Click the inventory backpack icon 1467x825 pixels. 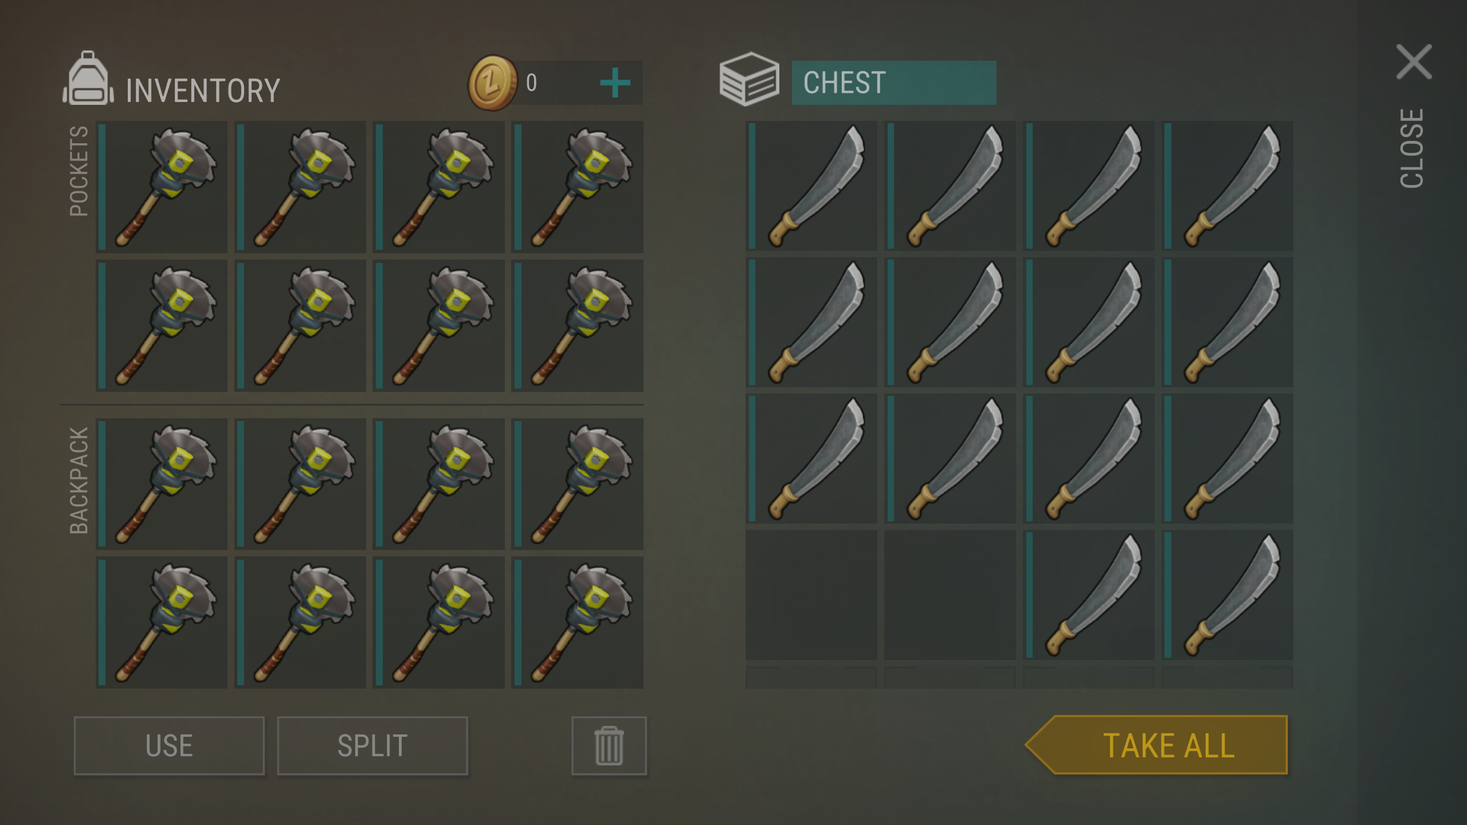click(x=88, y=78)
